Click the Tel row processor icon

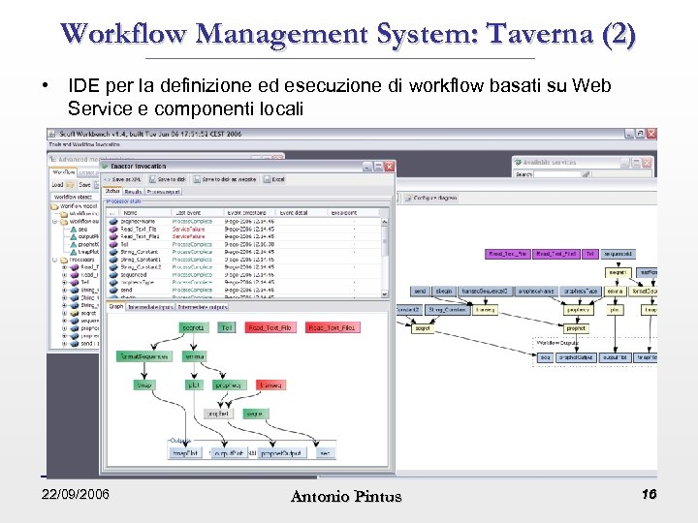point(113,244)
